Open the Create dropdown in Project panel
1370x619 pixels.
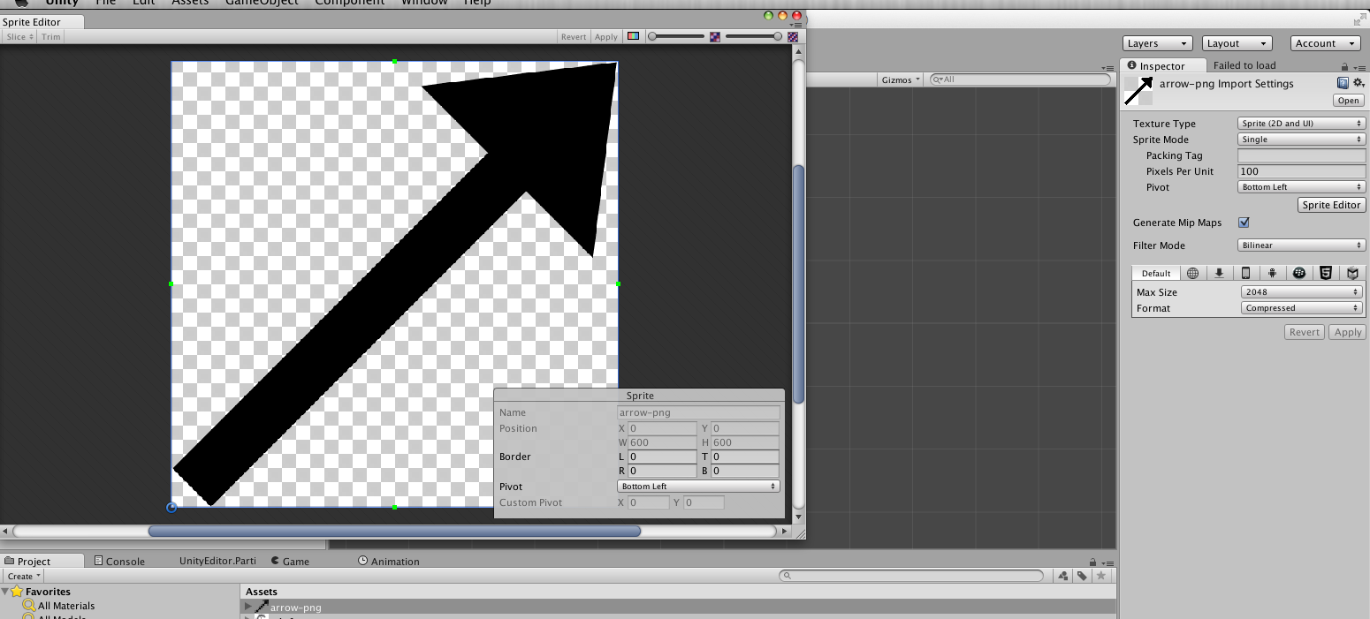point(25,576)
